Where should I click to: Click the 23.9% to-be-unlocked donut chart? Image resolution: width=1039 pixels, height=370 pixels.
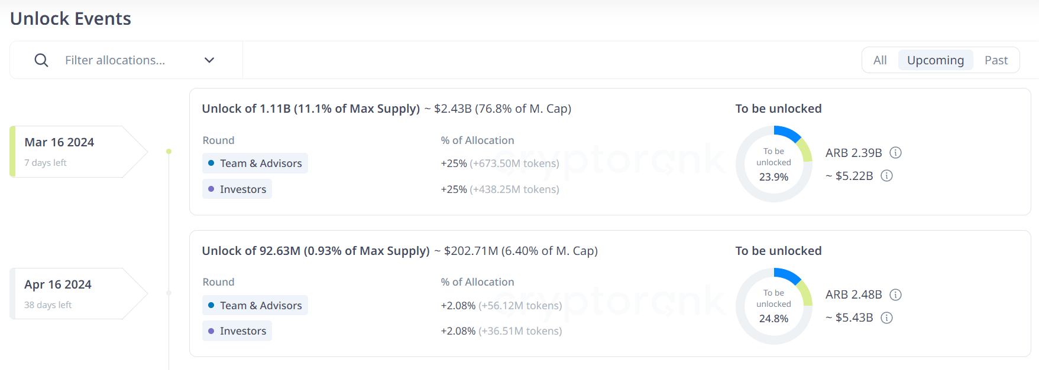[x=773, y=164]
